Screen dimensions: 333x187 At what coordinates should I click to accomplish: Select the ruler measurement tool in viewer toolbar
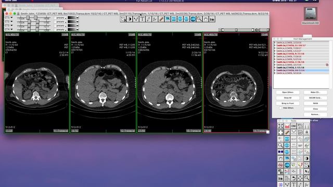tap(161, 19)
